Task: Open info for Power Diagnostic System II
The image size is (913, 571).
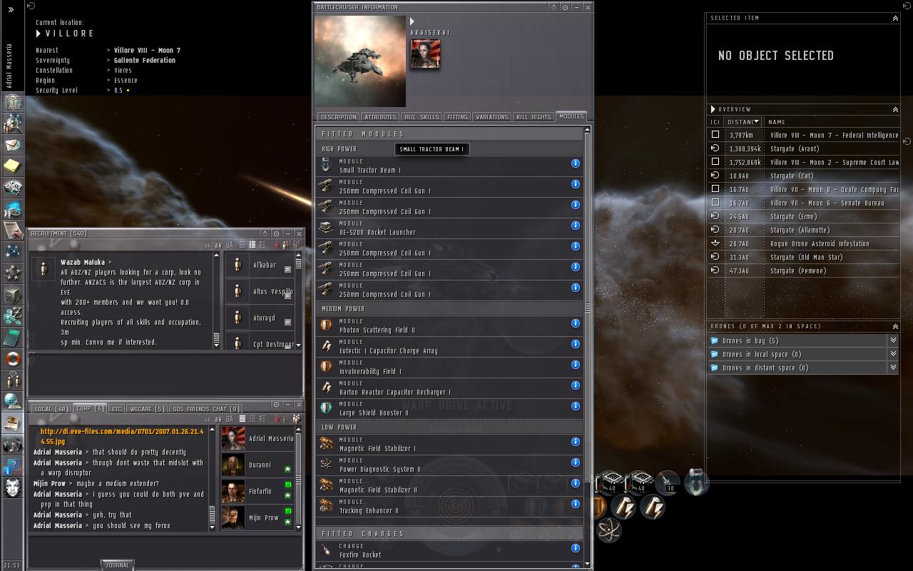Action: [x=576, y=463]
